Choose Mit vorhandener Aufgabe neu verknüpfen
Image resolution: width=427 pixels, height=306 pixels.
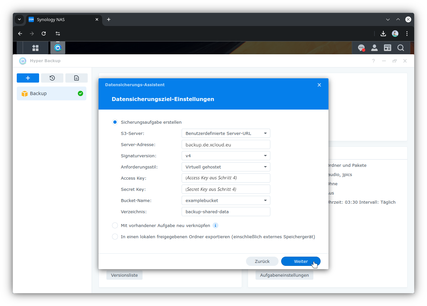tap(115, 225)
